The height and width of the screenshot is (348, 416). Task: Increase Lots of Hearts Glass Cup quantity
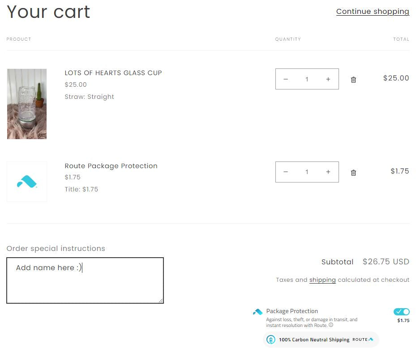point(328,79)
